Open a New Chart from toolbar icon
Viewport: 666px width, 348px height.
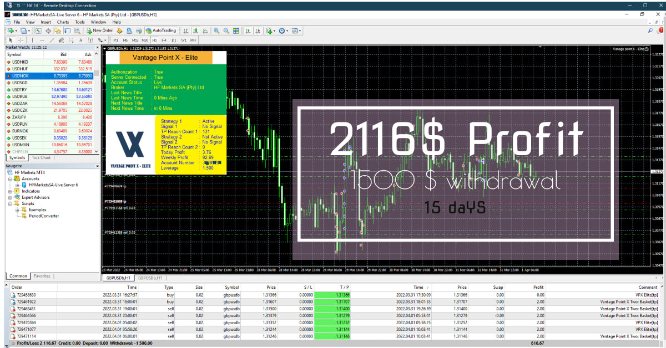(11, 30)
